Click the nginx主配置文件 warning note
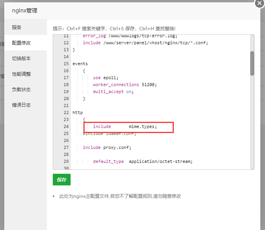 (x=120, y=196)
